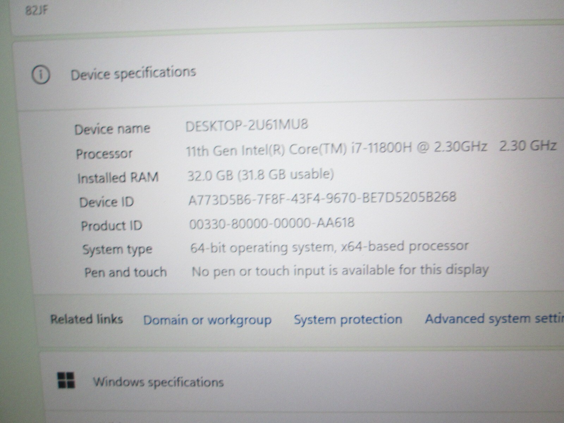Click the Installed RAM label
This screenshot has height=423, width=564.
click(x=118, y=178)
